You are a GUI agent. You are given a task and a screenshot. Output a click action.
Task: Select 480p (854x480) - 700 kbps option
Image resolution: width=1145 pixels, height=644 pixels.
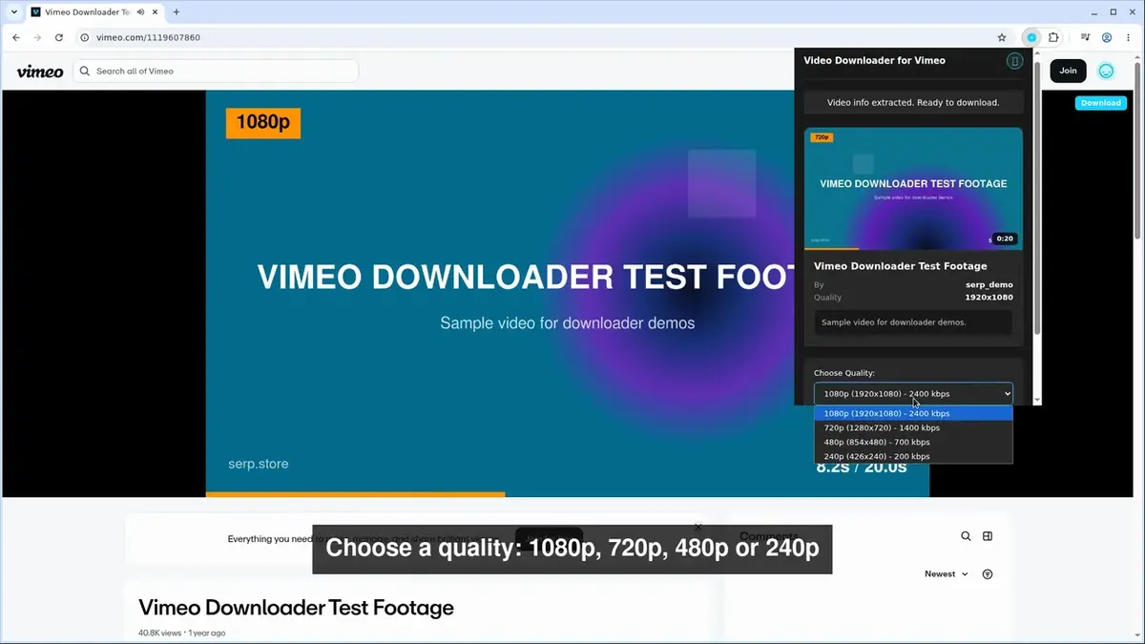(x=913, y=442)
